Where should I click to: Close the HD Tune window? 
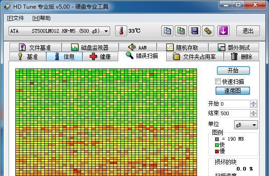255,5
